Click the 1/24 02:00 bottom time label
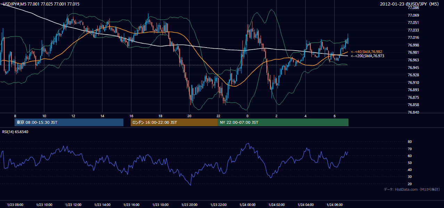The width and height of the screenshot is (444, 208). 276,205
